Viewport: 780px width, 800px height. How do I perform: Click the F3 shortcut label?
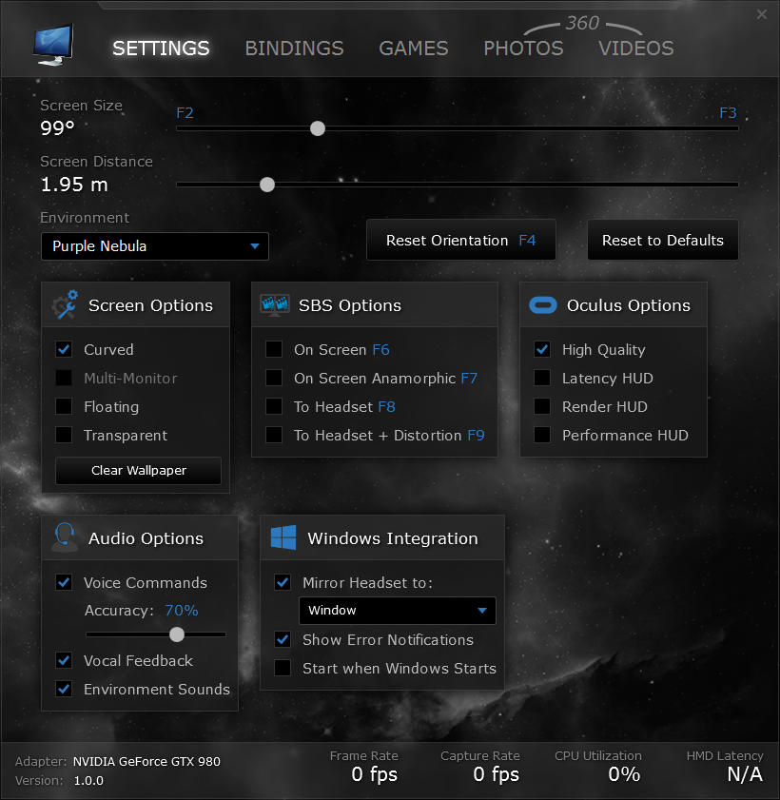tap(728, 113)
